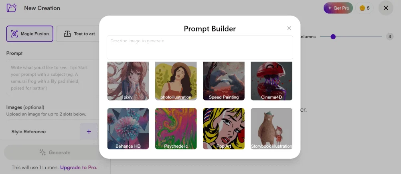Click the Describe image to generate field
This screenshot has width=401, height=174.
(200, 47)
